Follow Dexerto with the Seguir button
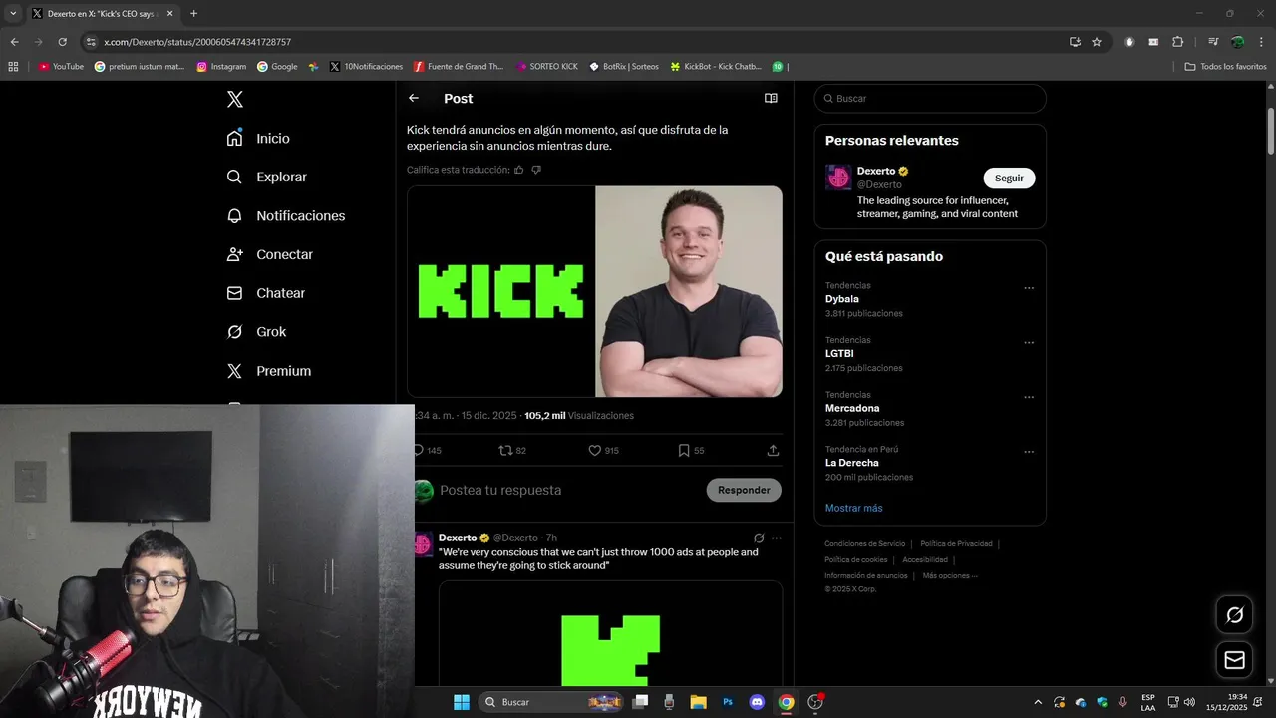Viewport: 1276px width, 718px height. click(x=1009, y=178)
